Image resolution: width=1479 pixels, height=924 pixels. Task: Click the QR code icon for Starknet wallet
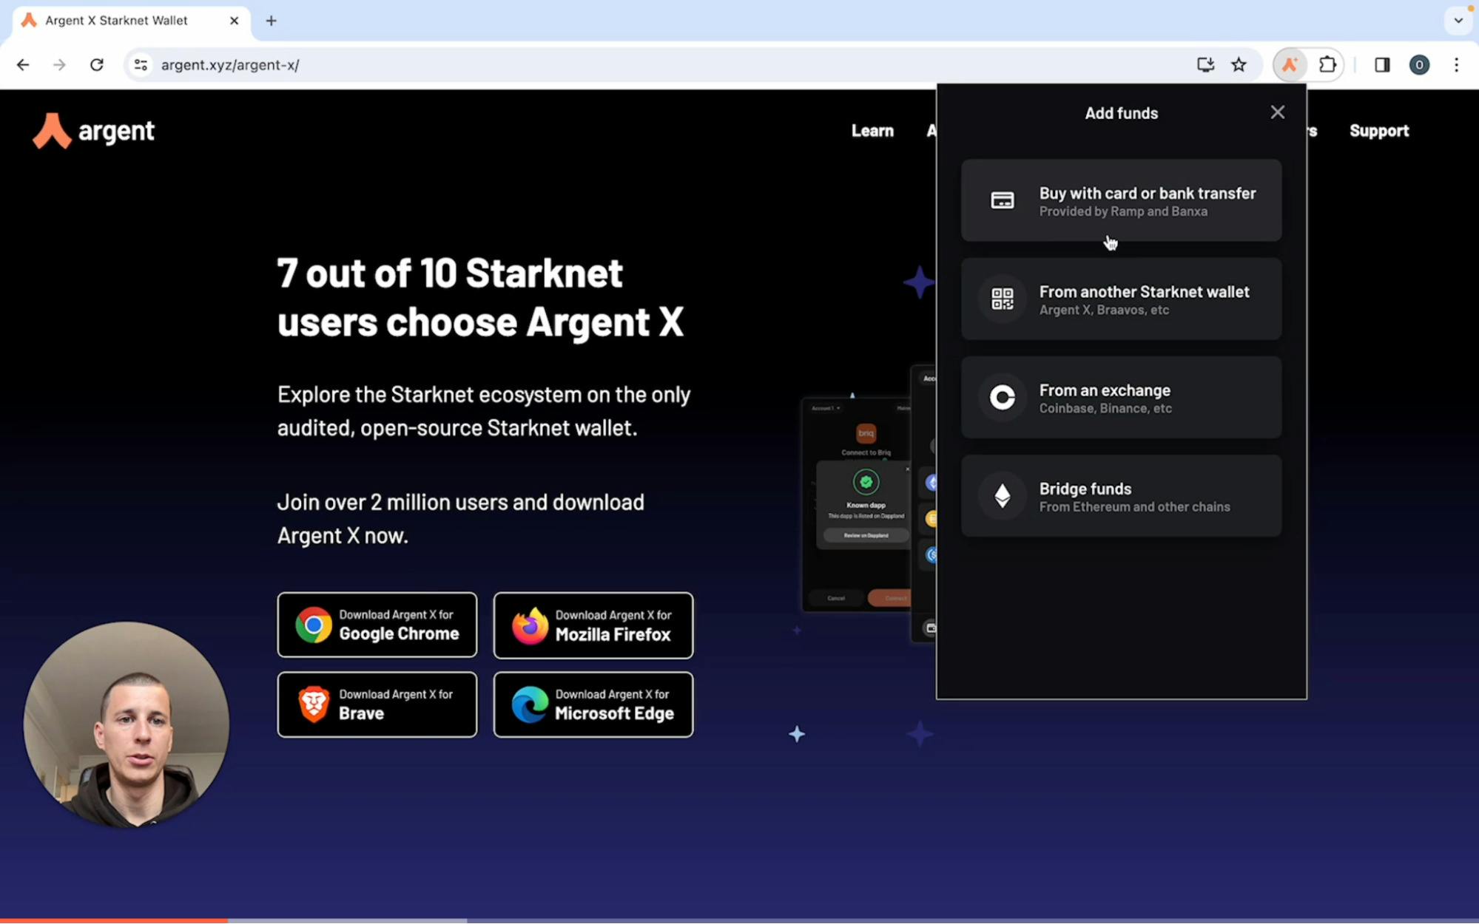coord(1003,299)
